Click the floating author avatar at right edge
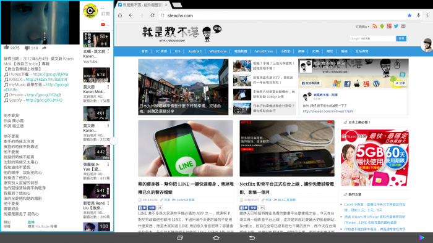Screen dimensions: 433x243 point(427,45)
